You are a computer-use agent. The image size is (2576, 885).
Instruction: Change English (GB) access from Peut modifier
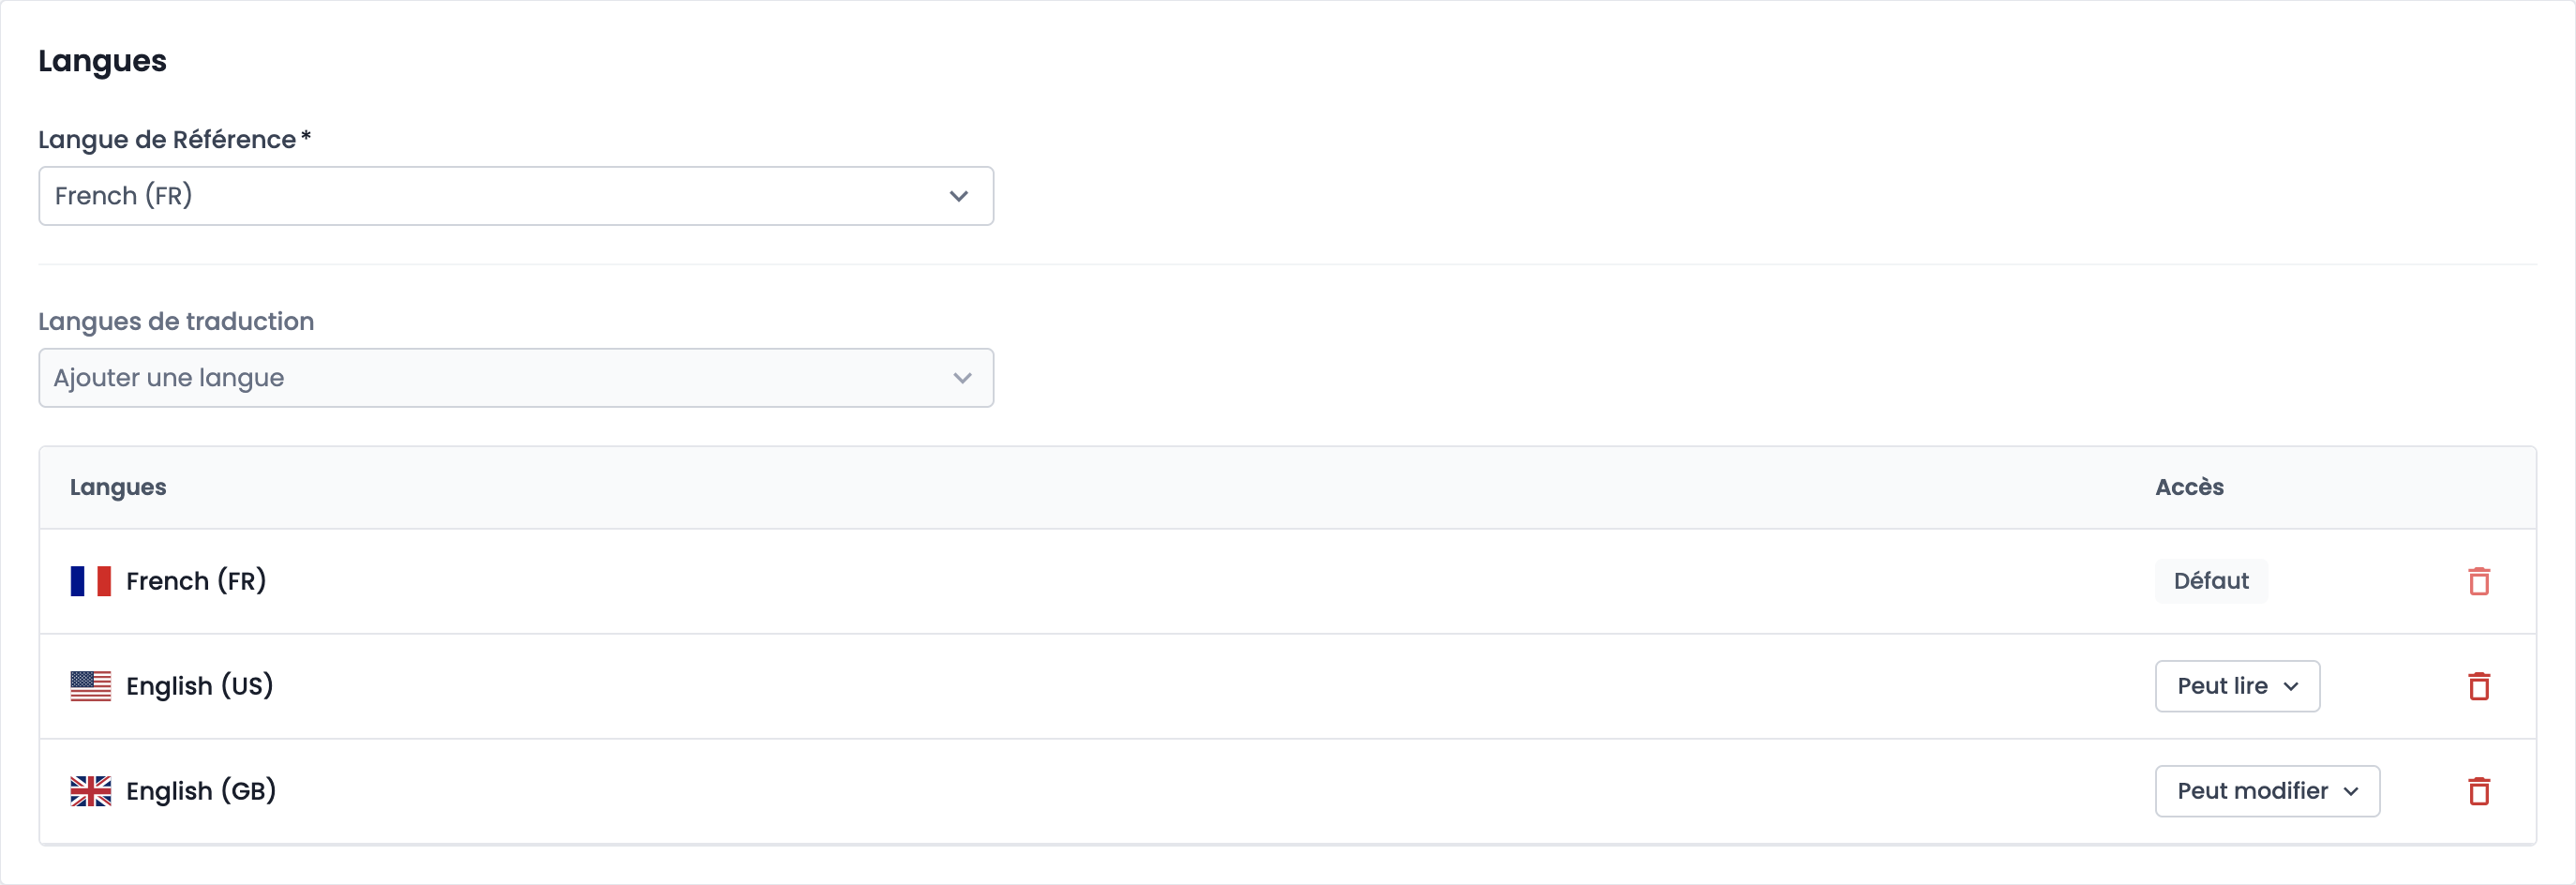(2267, 791)
